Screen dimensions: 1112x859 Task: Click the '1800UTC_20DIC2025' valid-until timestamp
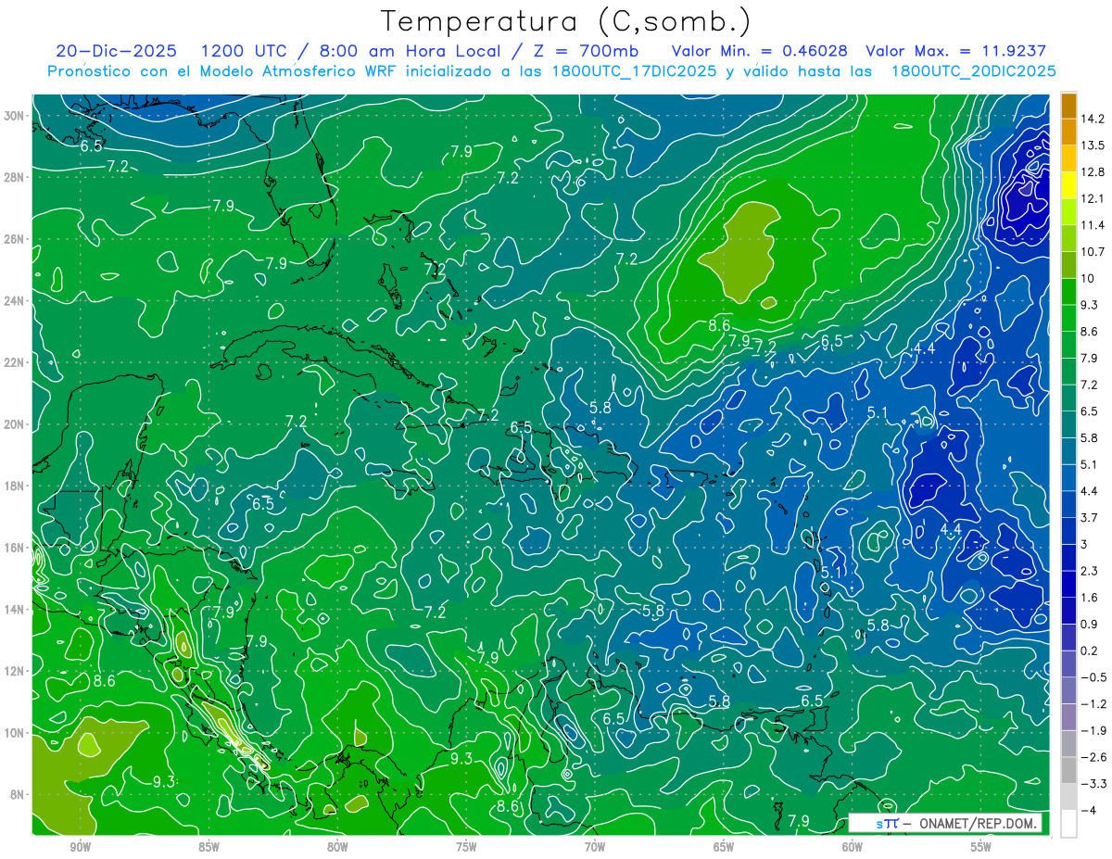click(972, 70)
